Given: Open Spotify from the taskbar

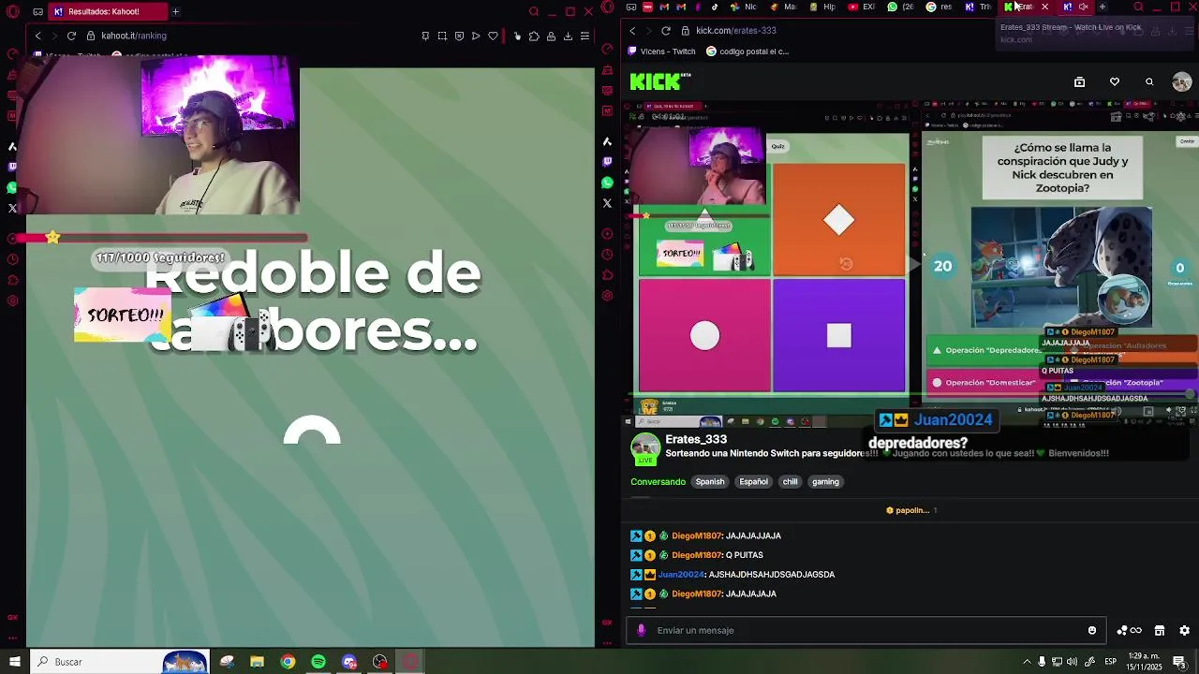Looking at the screenshot, I should pos(318,662).
